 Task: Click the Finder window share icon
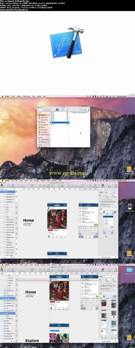click(x=73, y=110)
